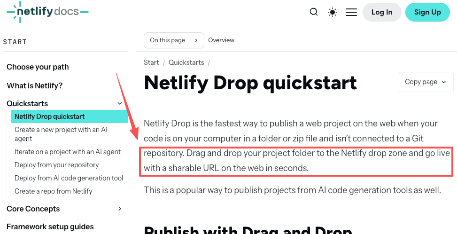This screenshot has height=234, width=457.
Task: Open the search magnifier icon
Action: [314, 12]
